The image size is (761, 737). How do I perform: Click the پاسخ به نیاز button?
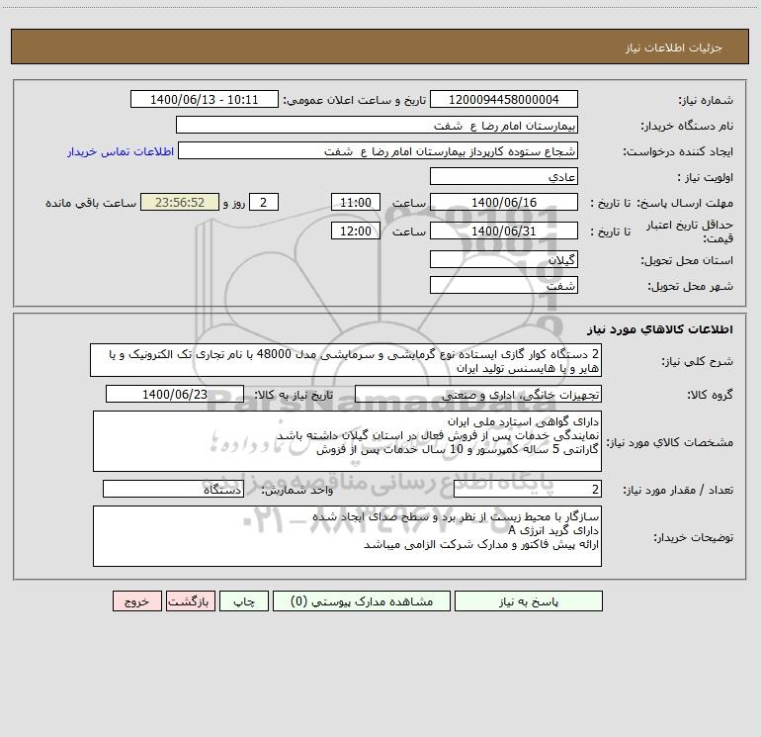tap(529, 601)
